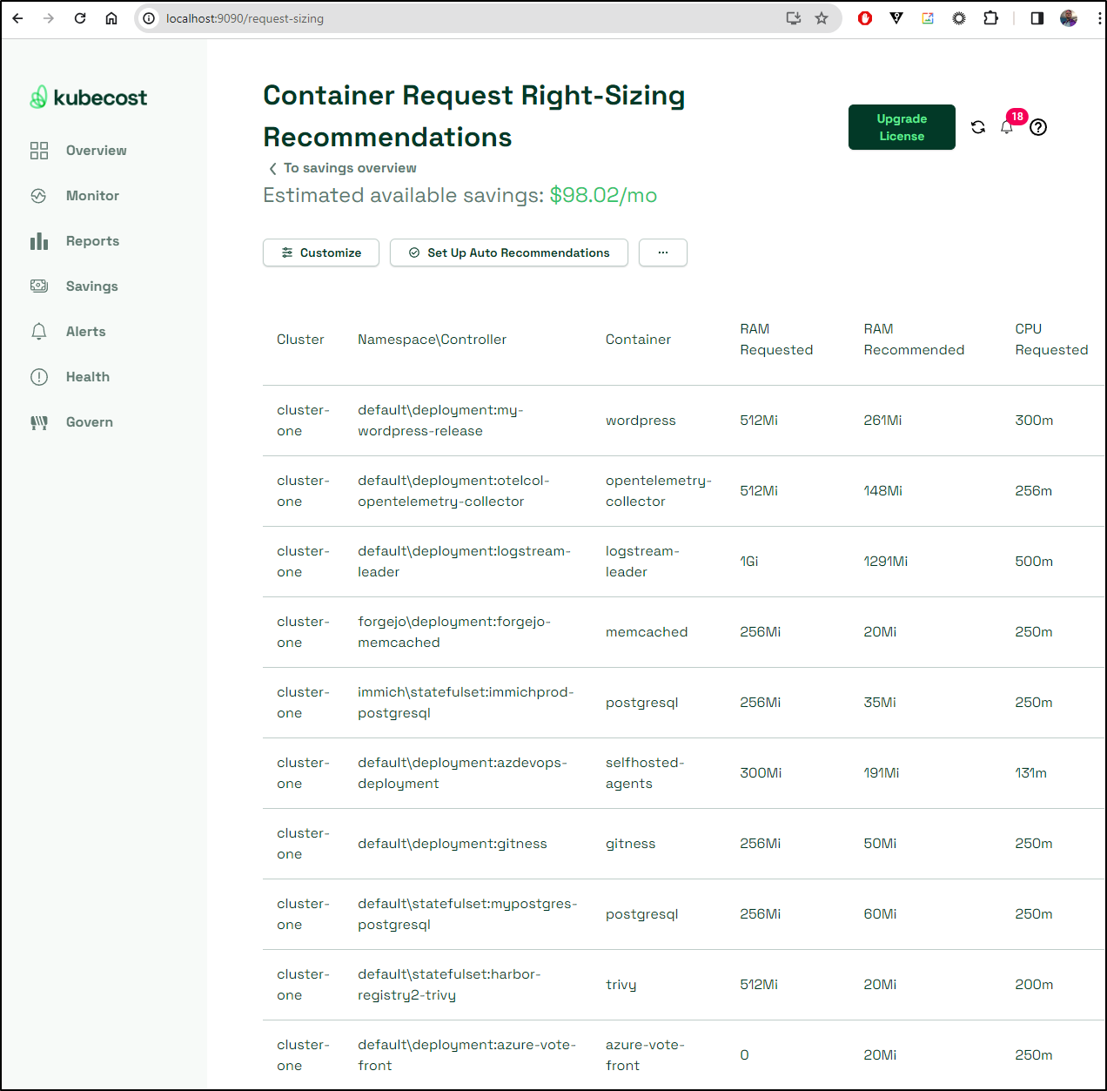Viewport: 1107px width, 1091px height.
Task: Click the 300Mi RAM requested value
Action: pyautogui.click(x=761, y=773)
